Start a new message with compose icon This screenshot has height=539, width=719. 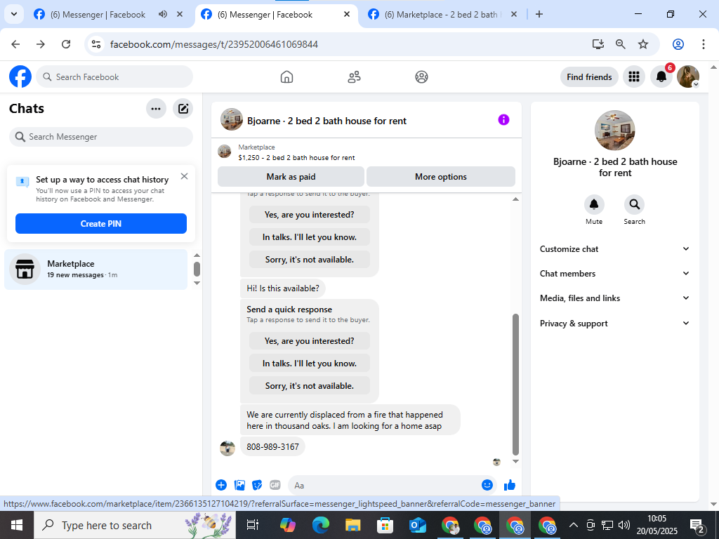183,109
